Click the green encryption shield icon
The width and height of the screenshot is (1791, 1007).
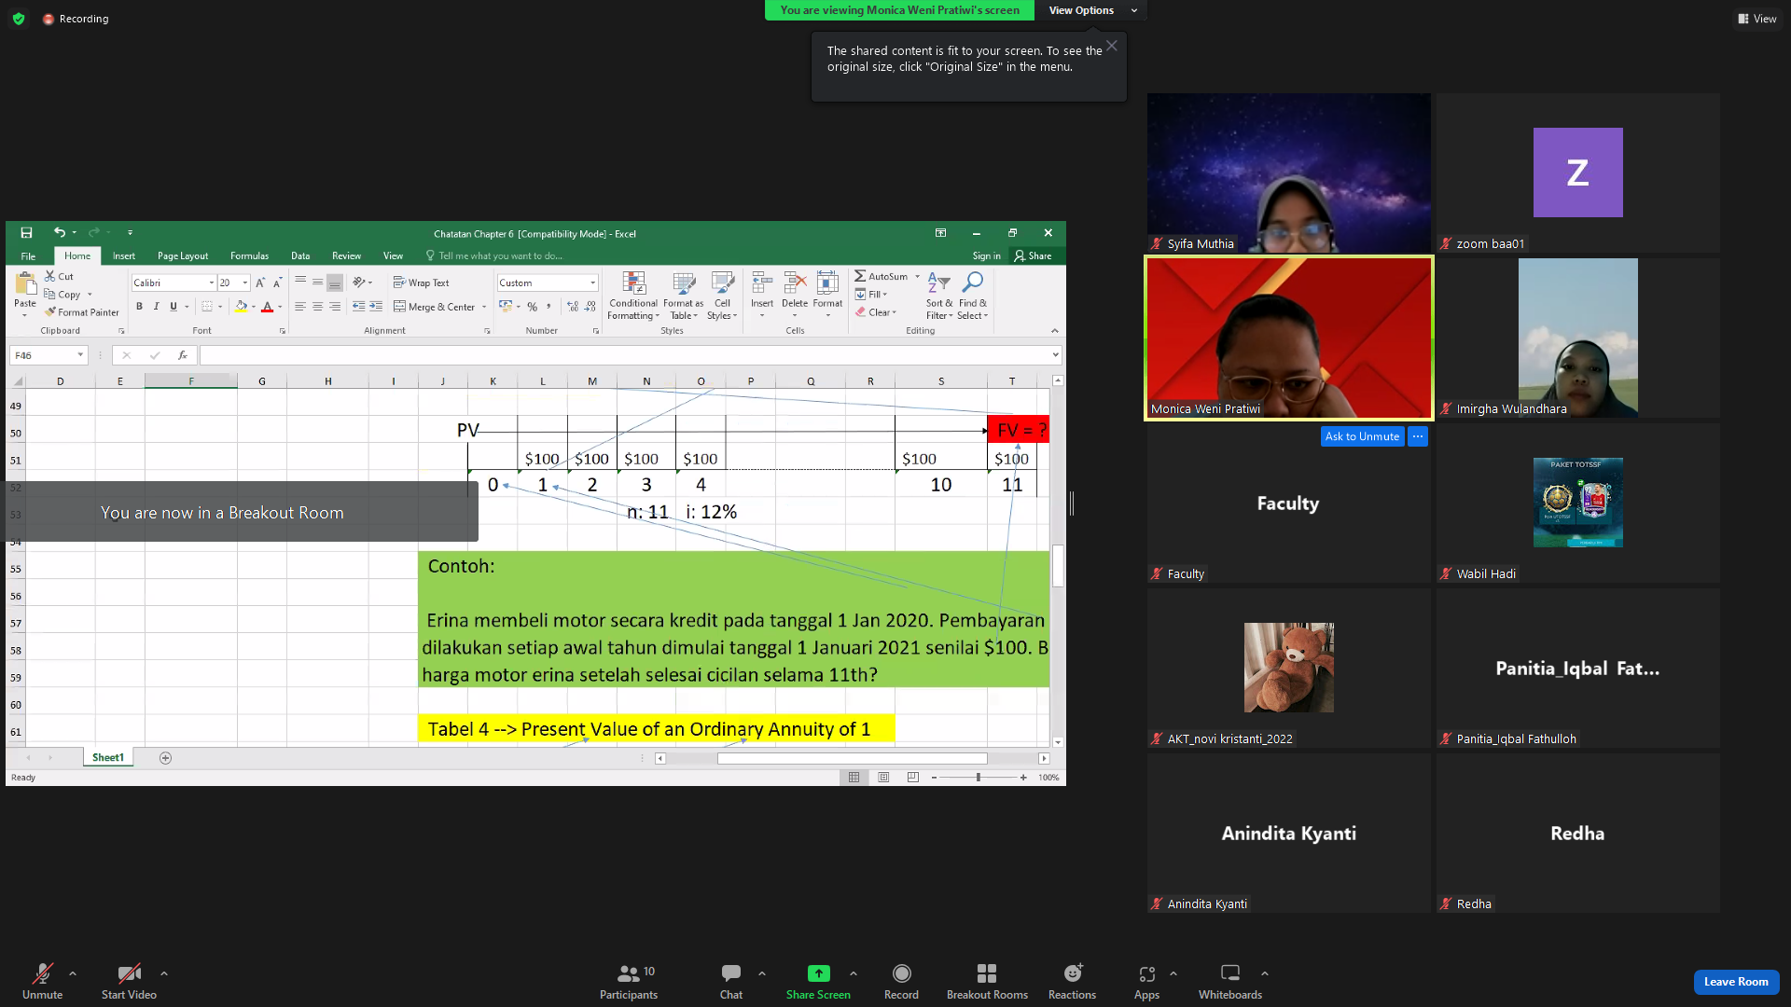tap(19, 19)
